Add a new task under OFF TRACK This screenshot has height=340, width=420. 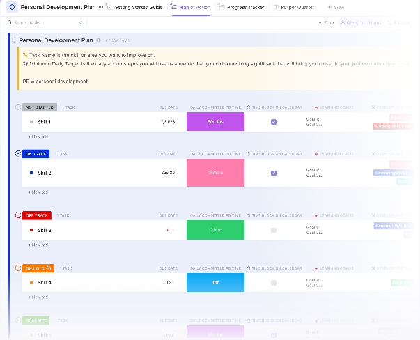coord(39,245)
